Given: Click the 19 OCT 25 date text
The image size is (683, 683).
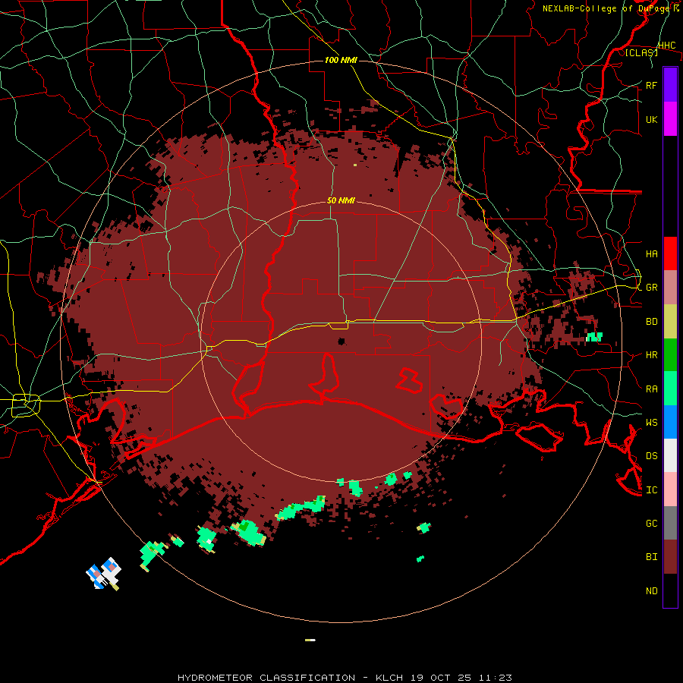Looking at the screenshot, I should (442, 678).
